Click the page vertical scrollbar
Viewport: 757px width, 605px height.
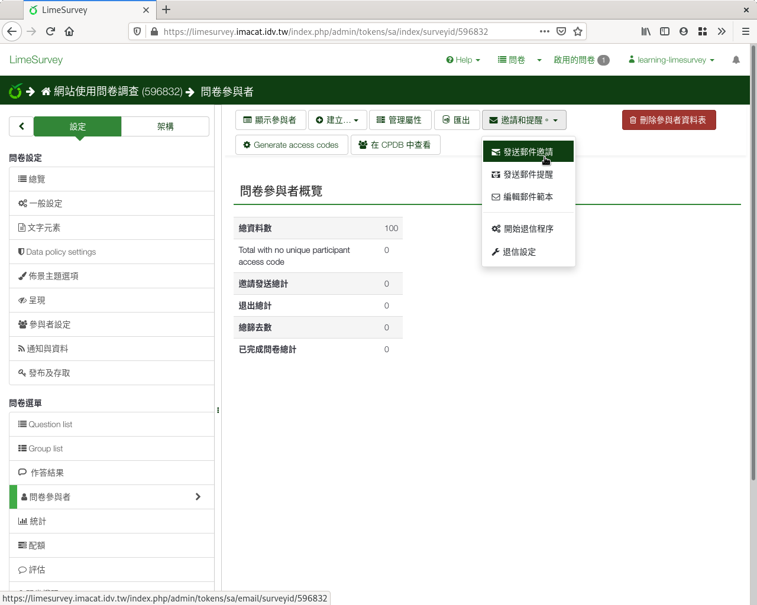pos(753,262)
